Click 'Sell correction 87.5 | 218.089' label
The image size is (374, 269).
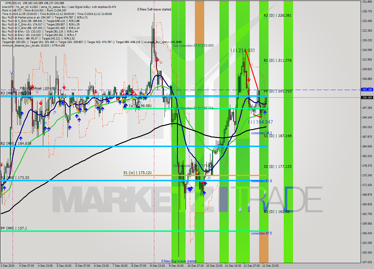(x=193, y=46)
